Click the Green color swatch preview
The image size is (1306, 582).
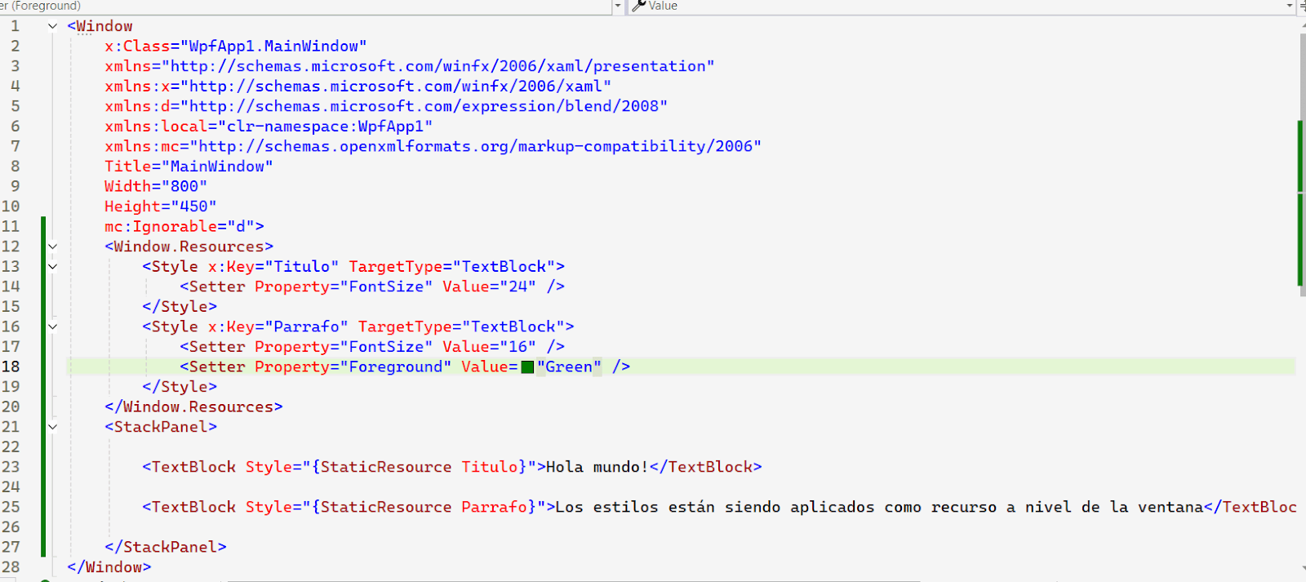[527, 367]
